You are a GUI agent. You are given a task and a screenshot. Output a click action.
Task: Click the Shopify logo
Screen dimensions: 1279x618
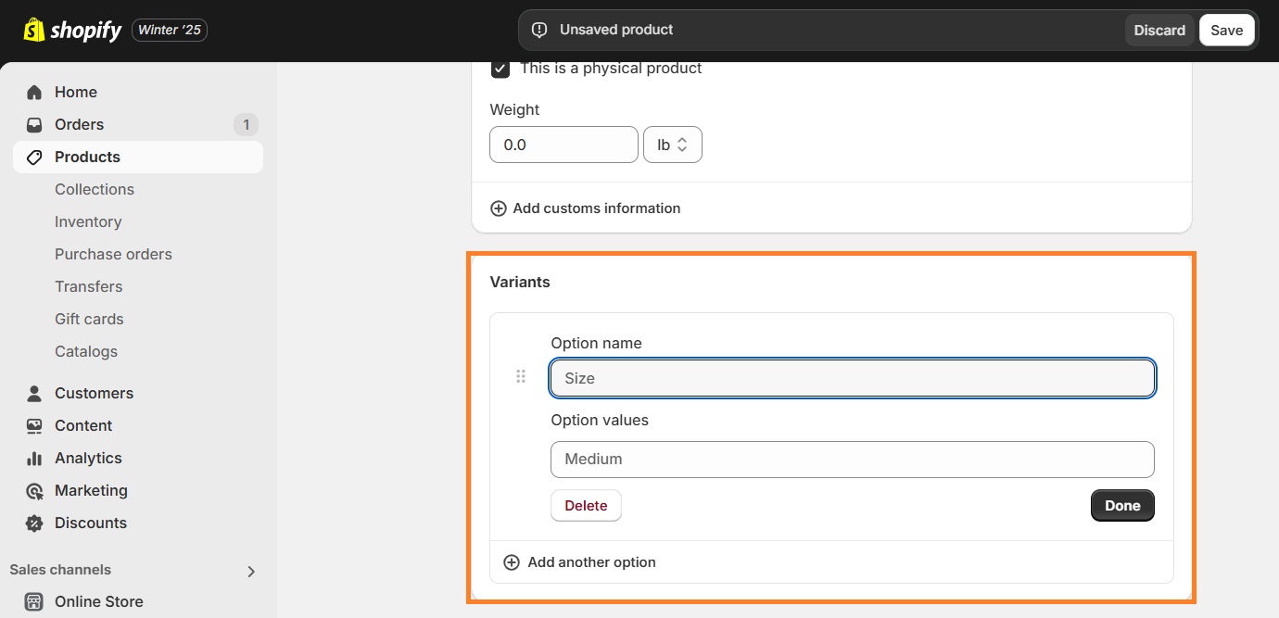[36, 30]
